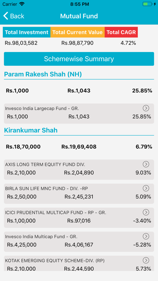Open the ICICI Prudential Multicap Fund row
Screen dimensions: 158x281
(79, 218)
